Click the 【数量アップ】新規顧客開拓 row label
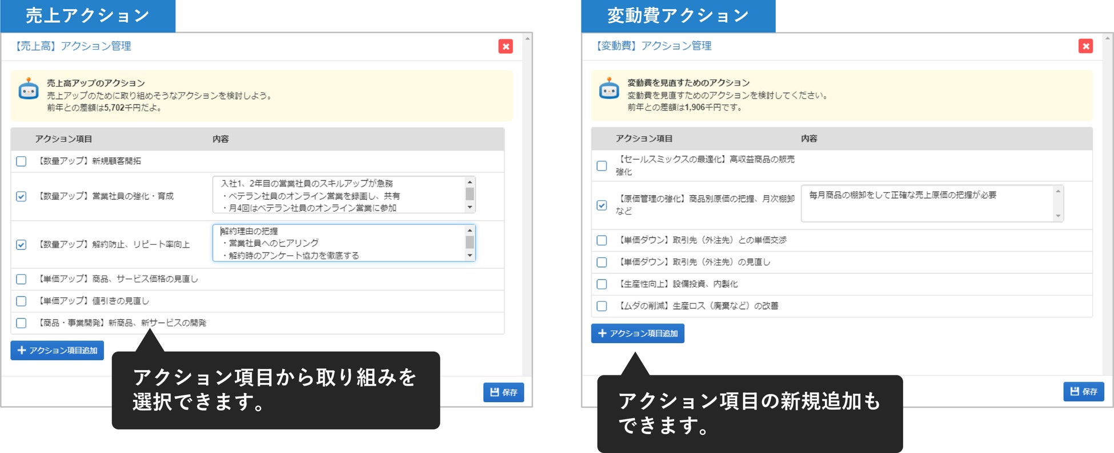 pyautogui.click(x=89, y=161)
